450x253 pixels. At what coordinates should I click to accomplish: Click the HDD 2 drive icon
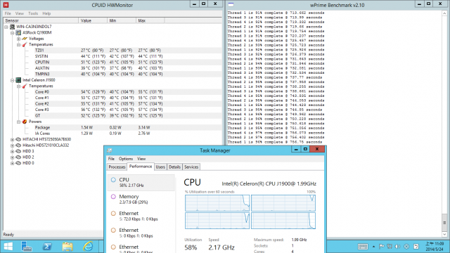click(18, 157)
